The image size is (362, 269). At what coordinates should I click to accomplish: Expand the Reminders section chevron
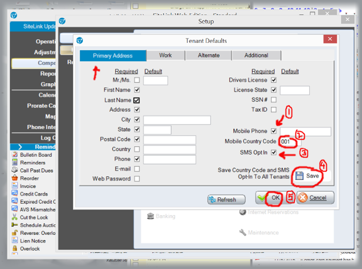tap(20, 147)
